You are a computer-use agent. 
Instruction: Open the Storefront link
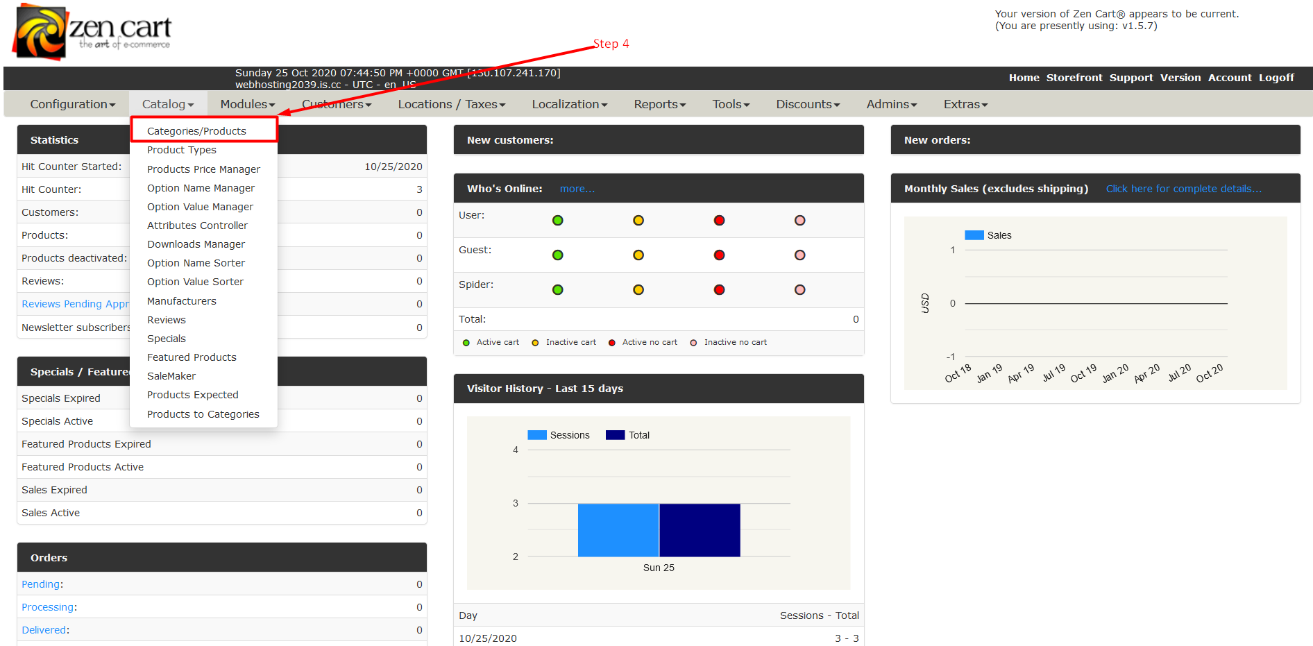click(x=1074, y=78)
